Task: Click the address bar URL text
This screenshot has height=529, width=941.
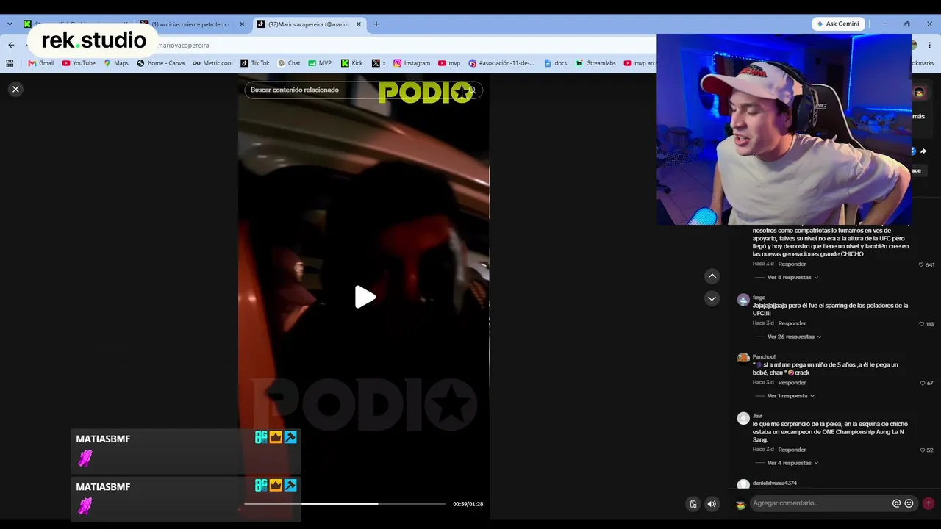Action: tap(184, 45)
